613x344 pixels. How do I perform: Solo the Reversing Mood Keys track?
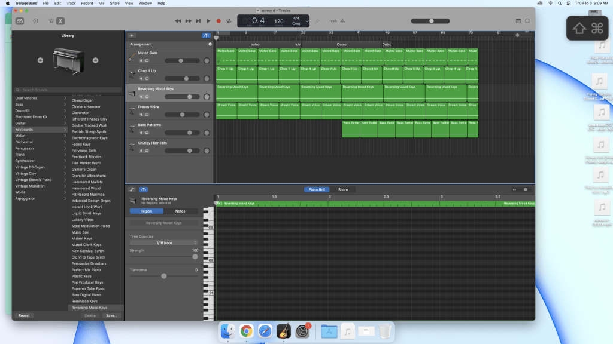[x=147, y=97]
